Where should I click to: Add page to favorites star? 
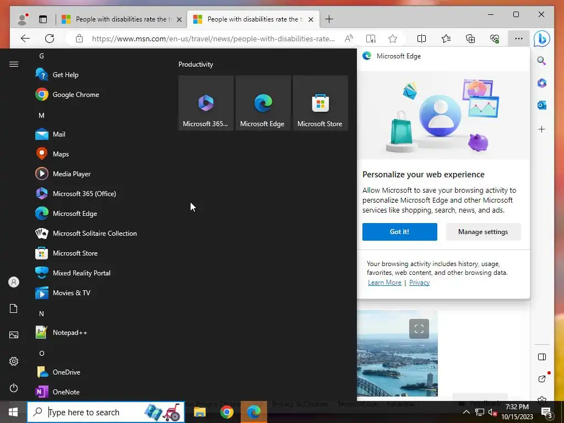(393, 39)
